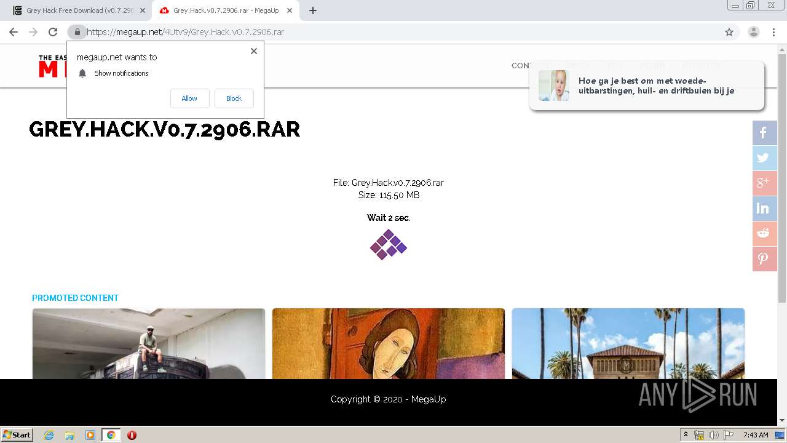
Task: Click the Copyright 2020 MegaUp footer text
Action: pyautogui.click(x=389, y=399)
